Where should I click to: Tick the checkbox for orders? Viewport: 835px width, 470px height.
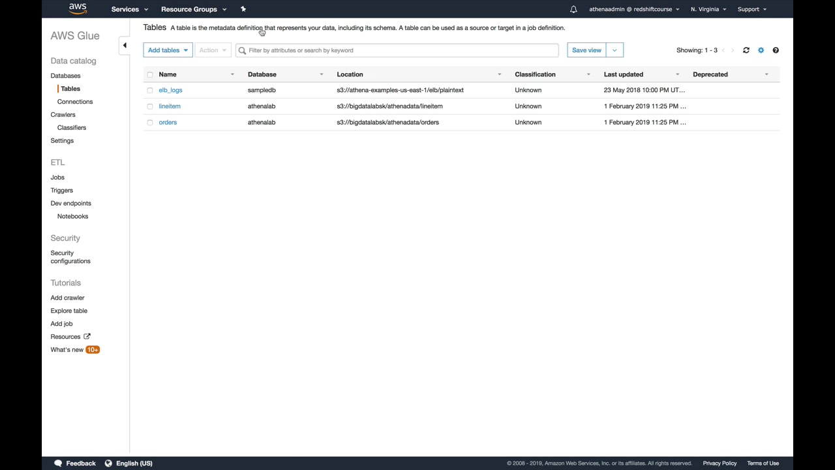pyautogui.click(x=150, y=123)
